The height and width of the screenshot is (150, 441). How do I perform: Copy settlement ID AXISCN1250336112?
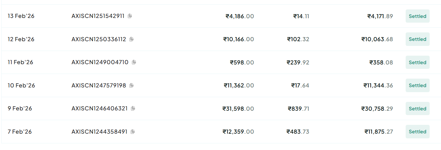[132, 39]
